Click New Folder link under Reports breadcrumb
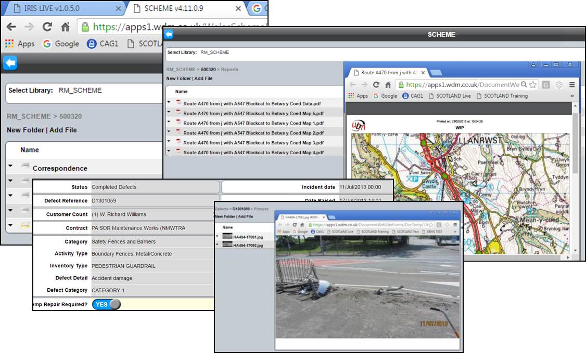Screen dimensions: 586x353 point(179,78)
